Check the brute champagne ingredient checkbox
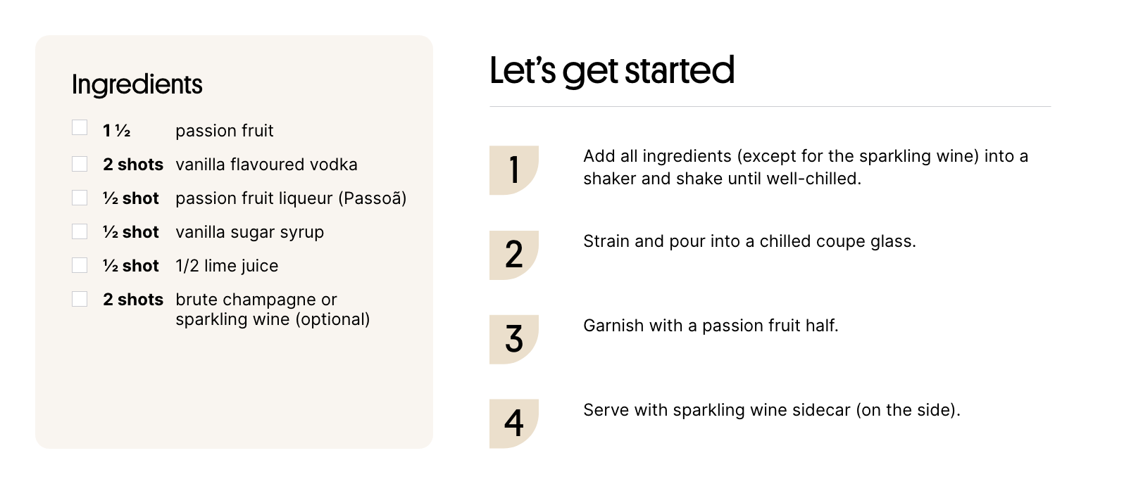Screen dimensions: 1124x498 (80, 299)
